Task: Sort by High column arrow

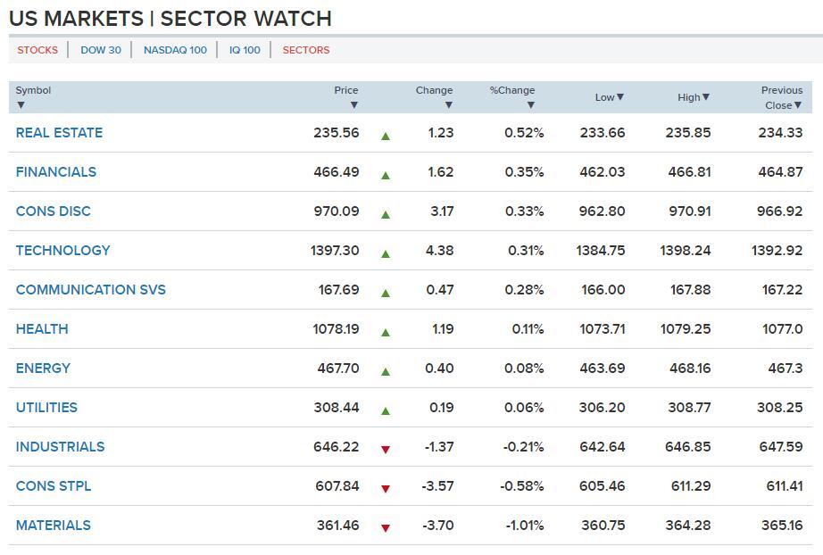Action: point(706,97)
